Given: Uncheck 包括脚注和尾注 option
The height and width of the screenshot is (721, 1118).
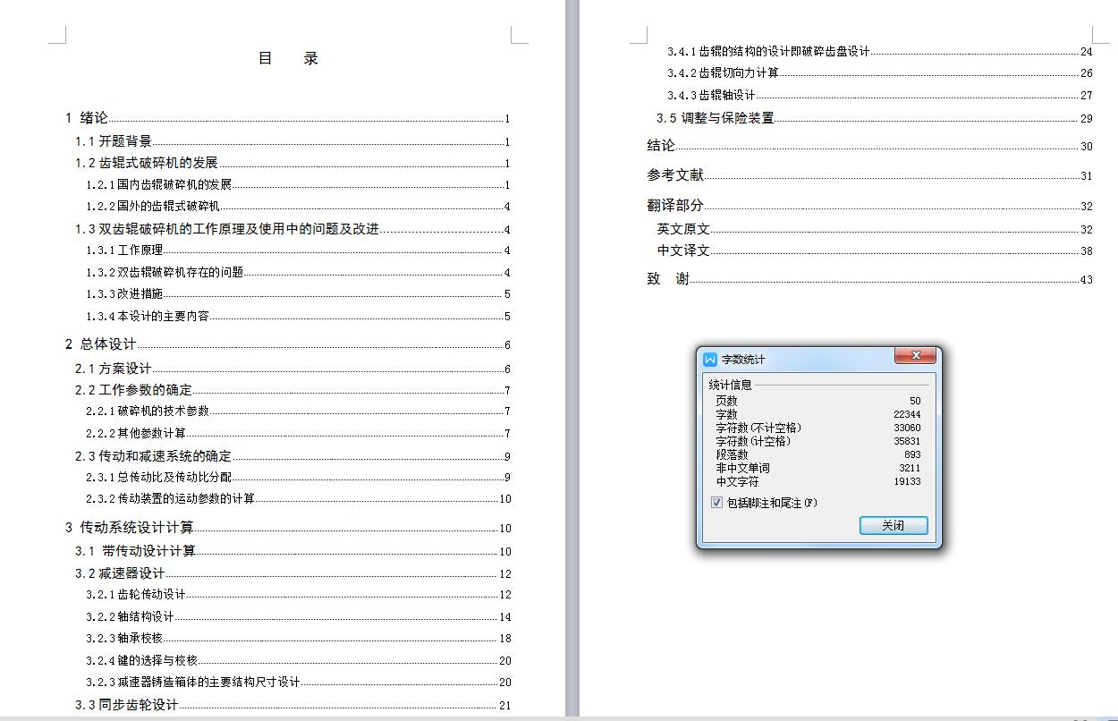Looking at the screenshot, I should tap(716, 502).
